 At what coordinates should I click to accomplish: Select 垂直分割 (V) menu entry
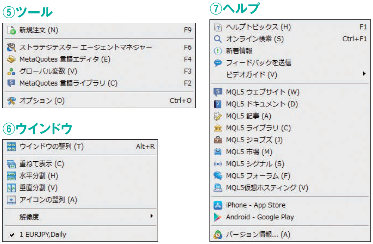tap(81, 188)
